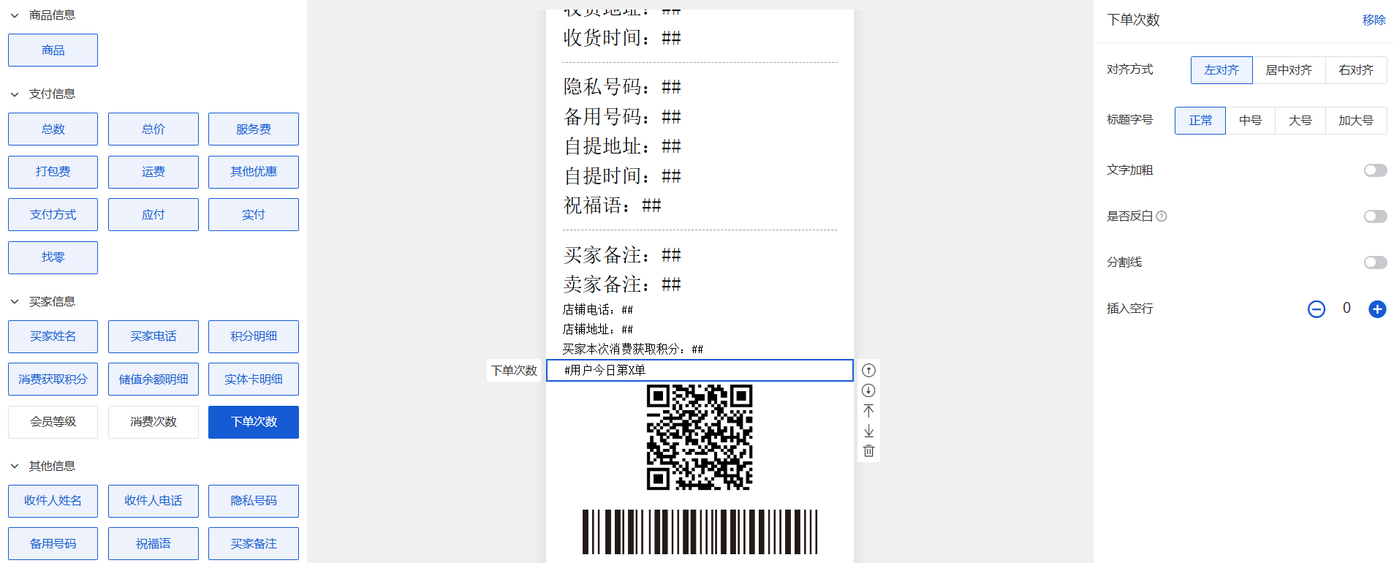Add the 储值余额明细 field
The height and width of the screenshot is (563, 1394).
click(x=153, y=379)
